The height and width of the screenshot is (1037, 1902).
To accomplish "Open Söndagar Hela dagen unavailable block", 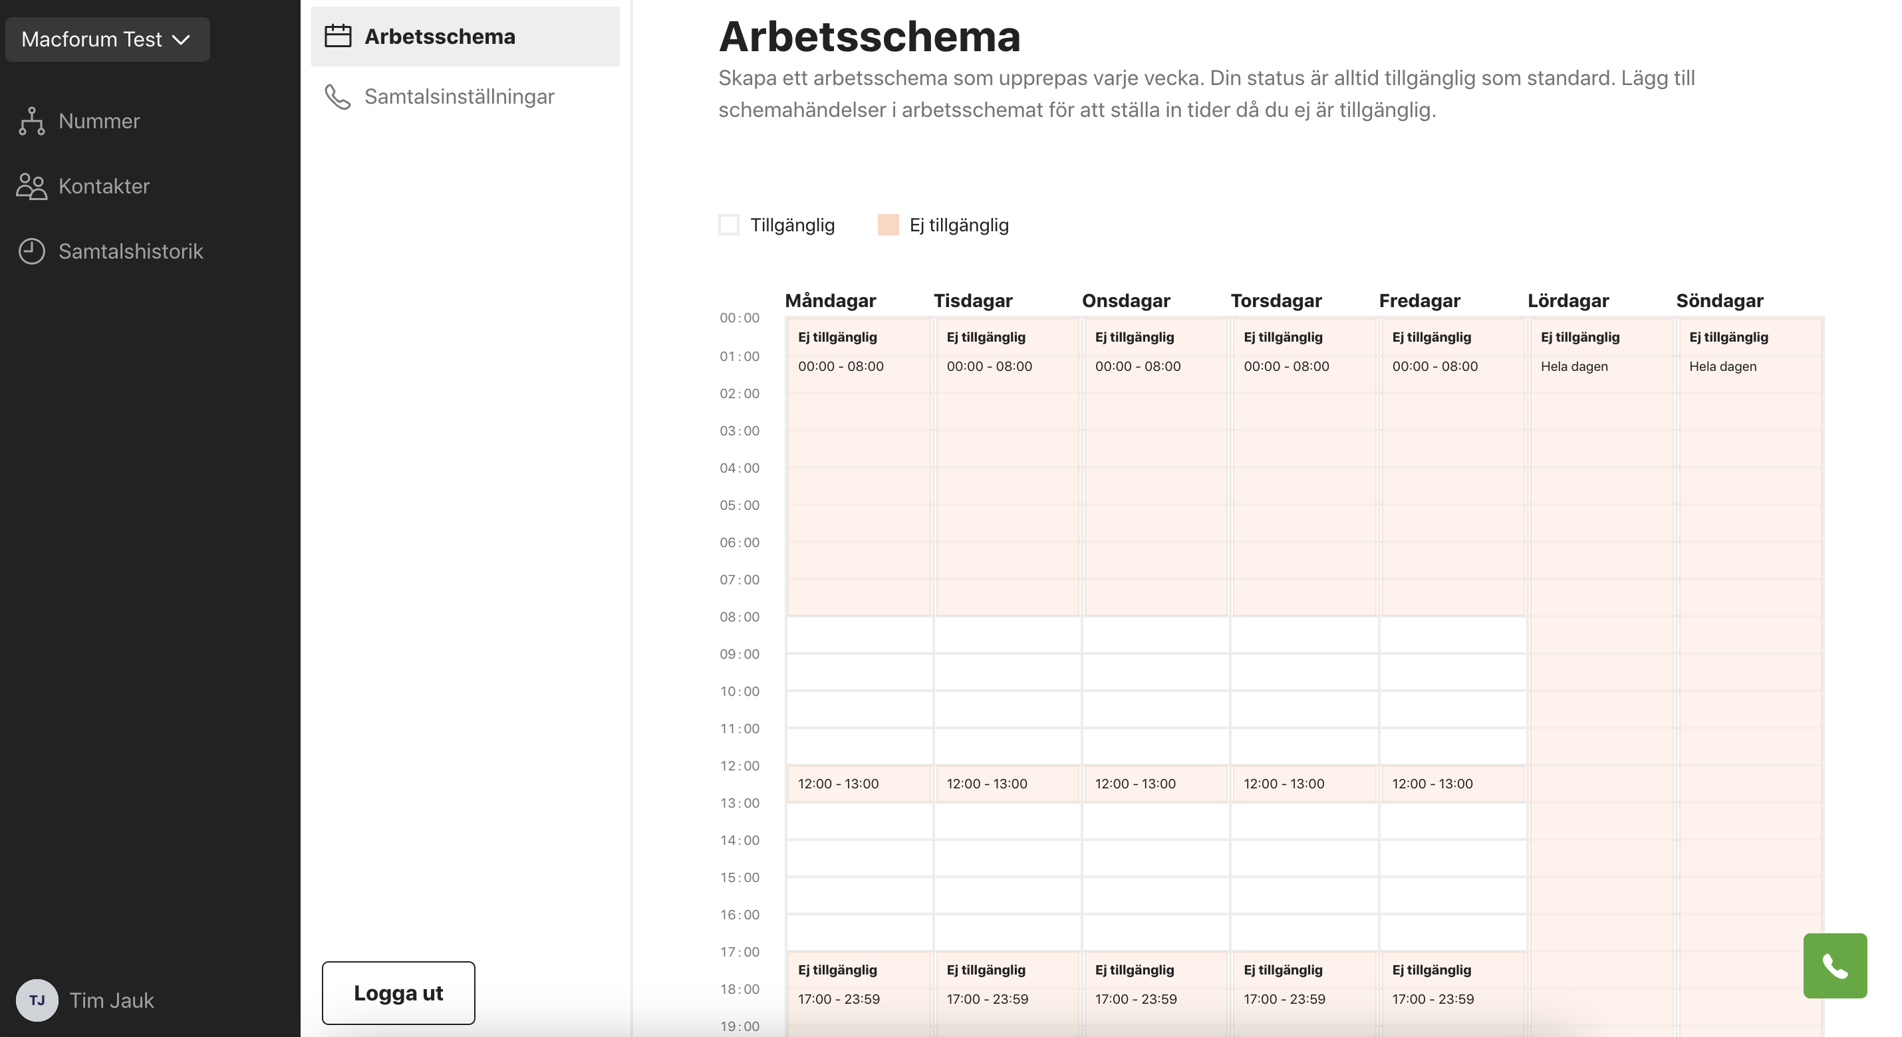I will click(1749, 677).
